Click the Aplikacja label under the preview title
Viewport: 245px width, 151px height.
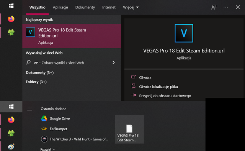click(x=184, y=58)
